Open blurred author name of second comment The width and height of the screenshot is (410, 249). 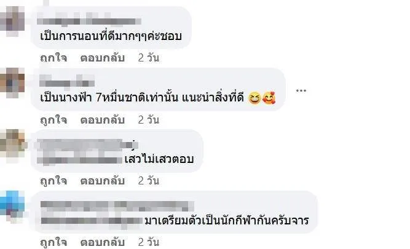[x=67, y=81]
